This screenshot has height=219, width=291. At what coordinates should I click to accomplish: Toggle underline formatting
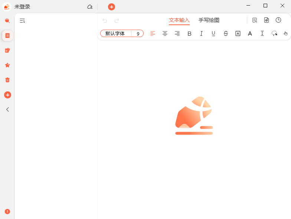tap(214, 33)
